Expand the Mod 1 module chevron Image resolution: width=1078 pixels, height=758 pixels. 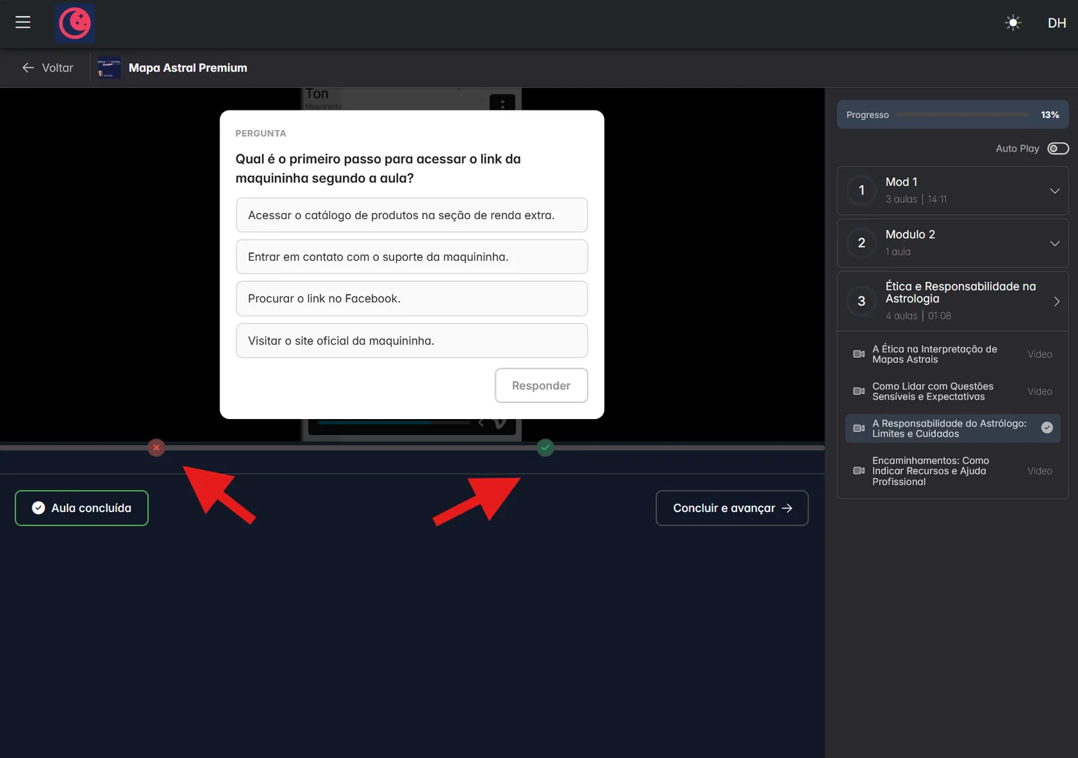point(1054,191)
